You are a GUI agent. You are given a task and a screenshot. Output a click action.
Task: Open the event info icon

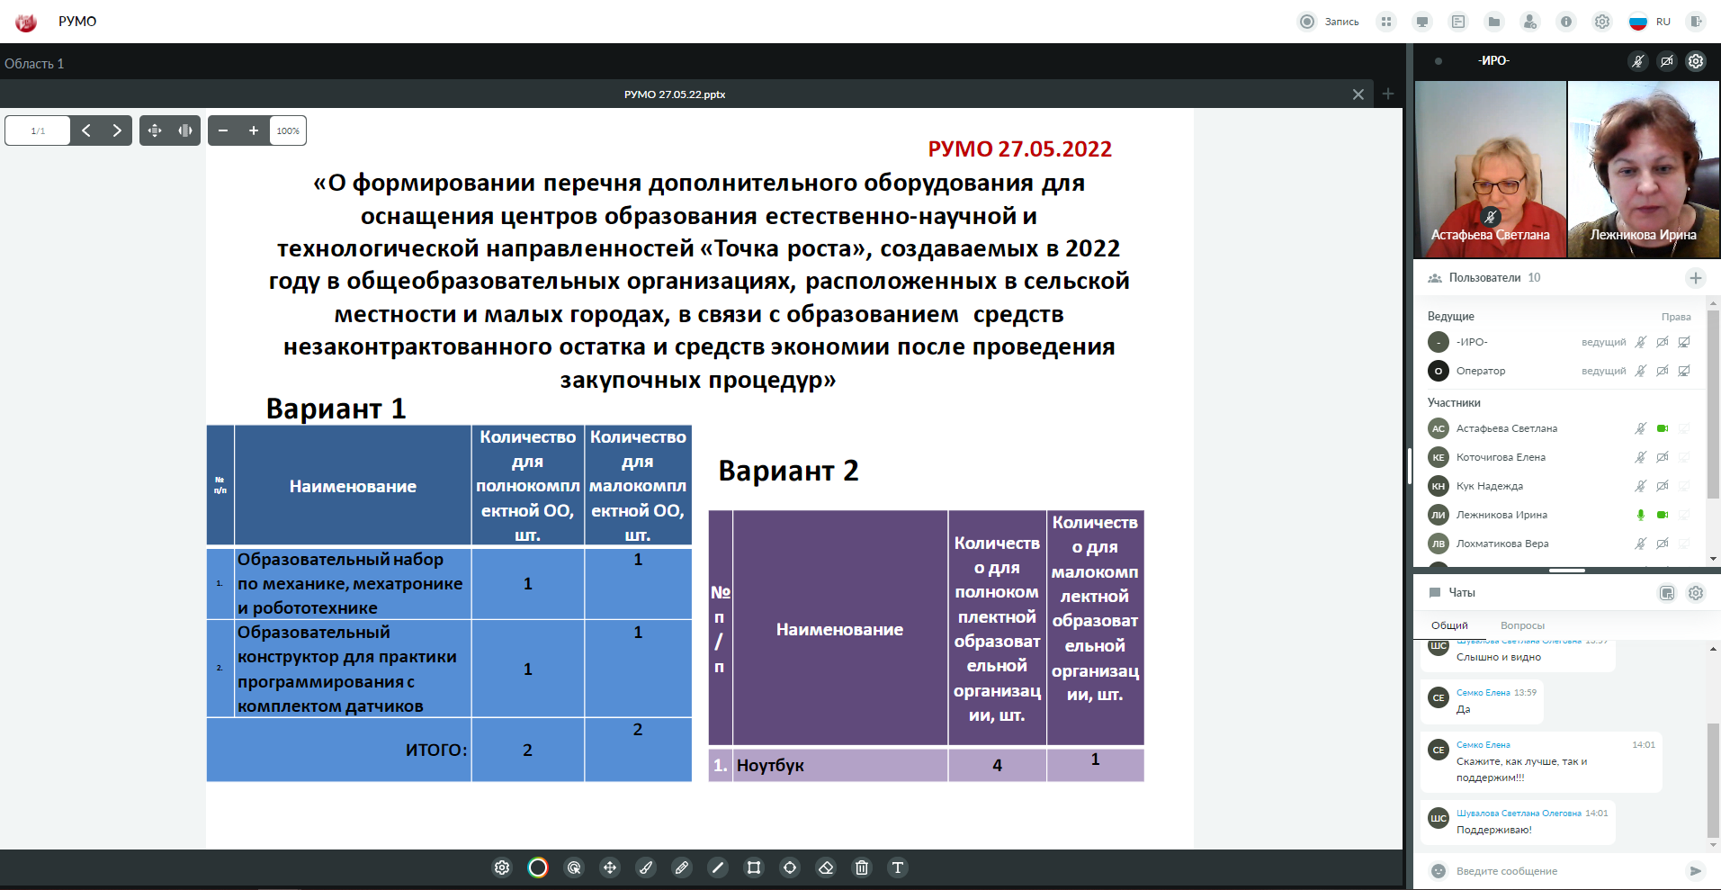click(1566, 22)
